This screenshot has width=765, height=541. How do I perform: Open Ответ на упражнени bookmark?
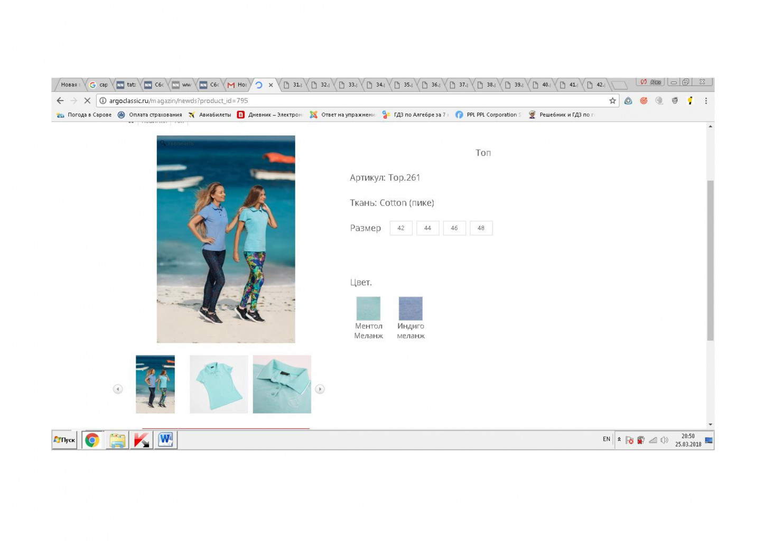pos(342,115)
